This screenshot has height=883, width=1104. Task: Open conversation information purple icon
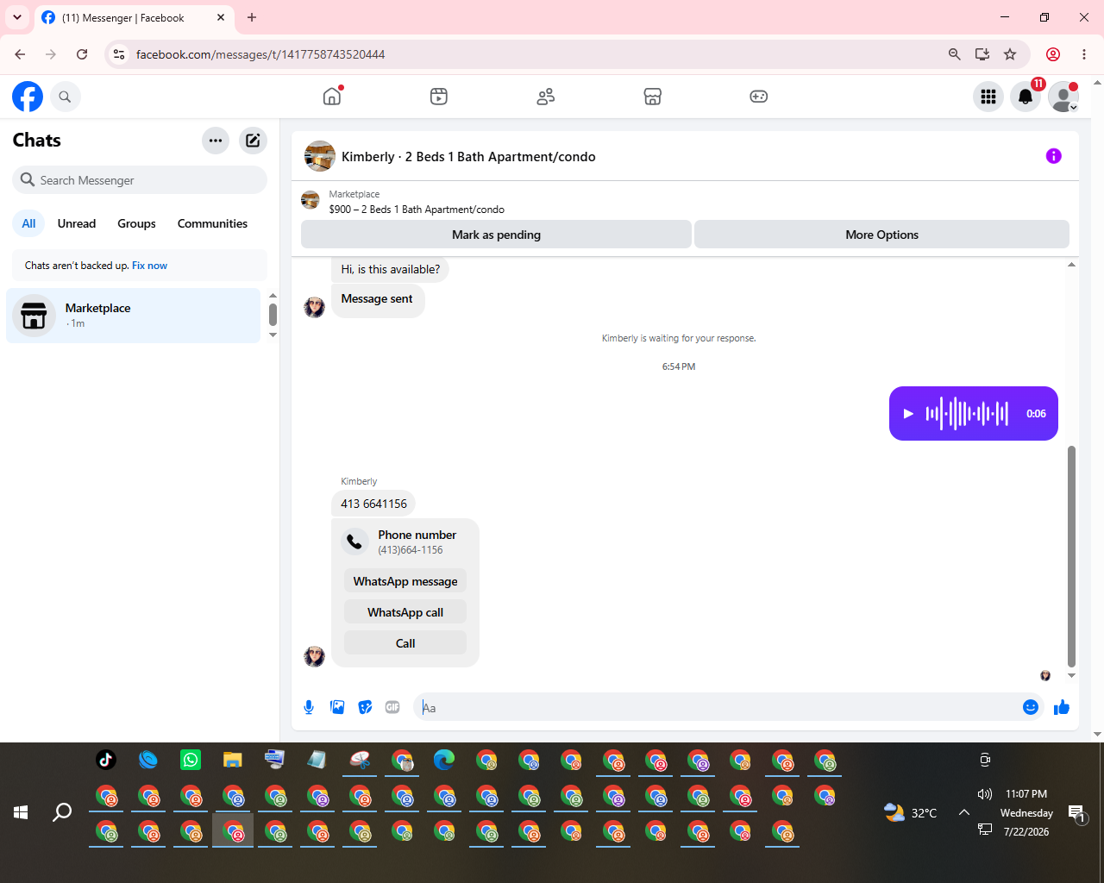[x=1053, y=156]
